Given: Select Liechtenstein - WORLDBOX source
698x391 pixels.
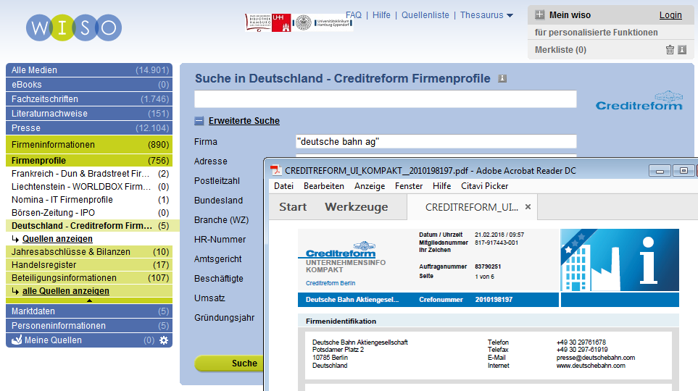Looking at the screenshot, I should (89, 186).
